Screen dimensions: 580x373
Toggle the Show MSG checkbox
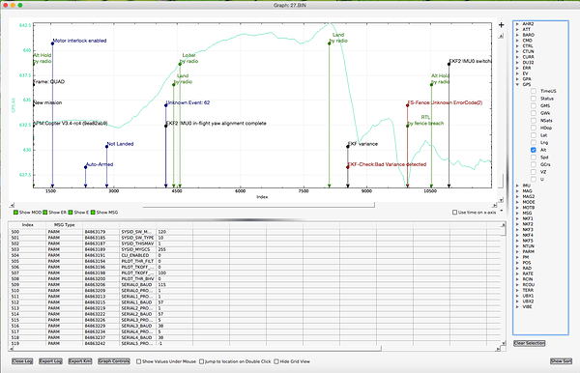(93, 213)
